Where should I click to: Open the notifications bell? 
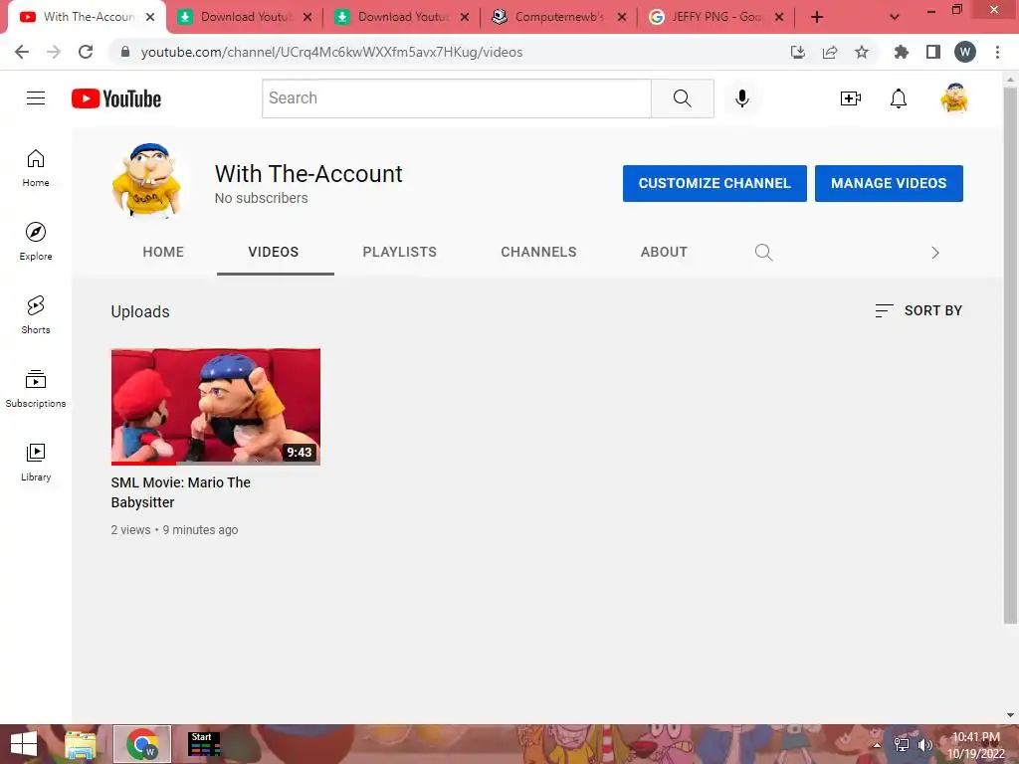(x=899, y=98)
